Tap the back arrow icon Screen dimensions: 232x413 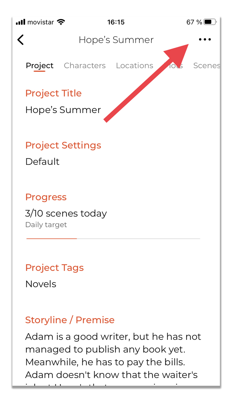(20, 40)
